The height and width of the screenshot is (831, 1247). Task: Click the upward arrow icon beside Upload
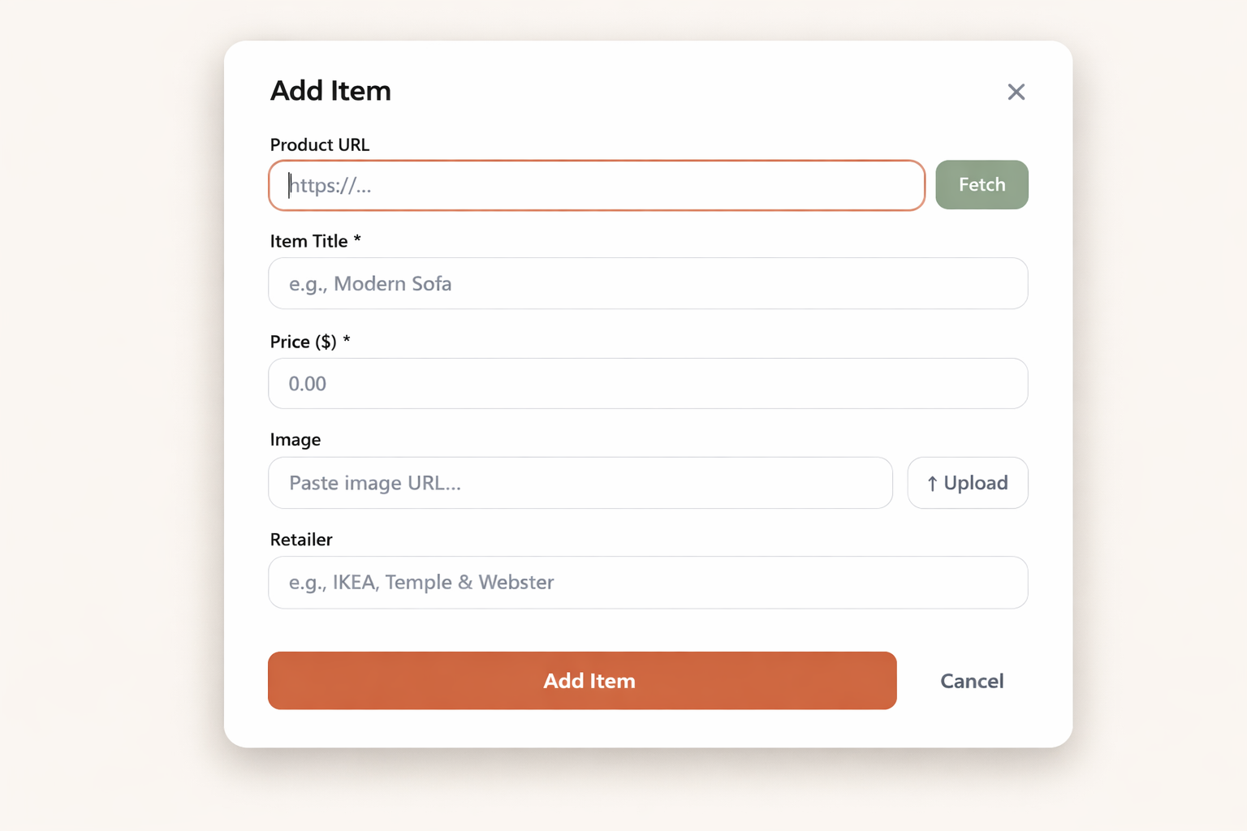click(x=932, y=484)
